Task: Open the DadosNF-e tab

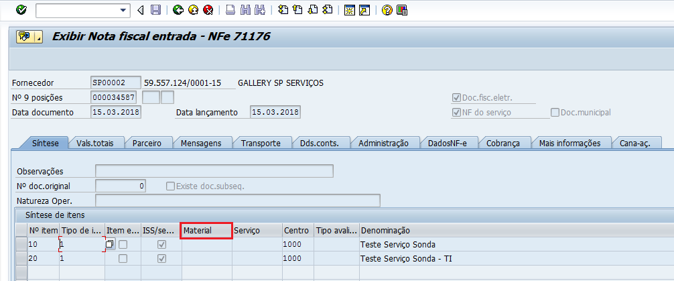Action: click(x=447, y=144)
